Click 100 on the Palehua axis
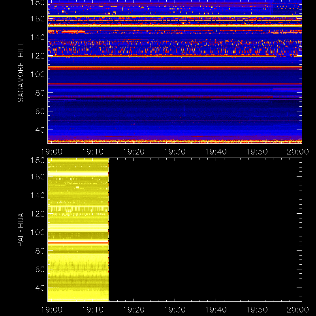The width and height of the screenshot is (316, 316). [x=38, y=232]
